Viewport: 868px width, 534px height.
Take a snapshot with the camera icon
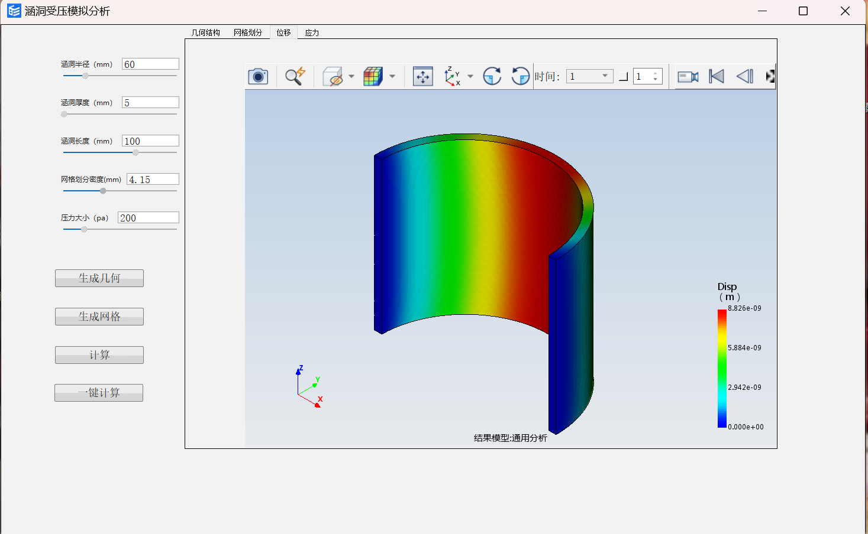click(258, 76)
